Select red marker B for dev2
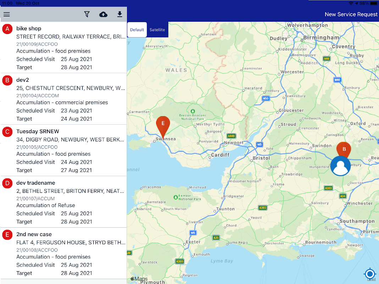Viewport: 379px width, 284px height. coord(7,80)
